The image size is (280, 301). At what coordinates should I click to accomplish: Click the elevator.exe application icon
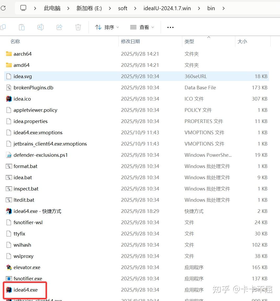point(9,267)
